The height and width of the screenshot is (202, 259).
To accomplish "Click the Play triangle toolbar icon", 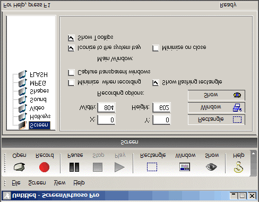I will coord(119,167).
